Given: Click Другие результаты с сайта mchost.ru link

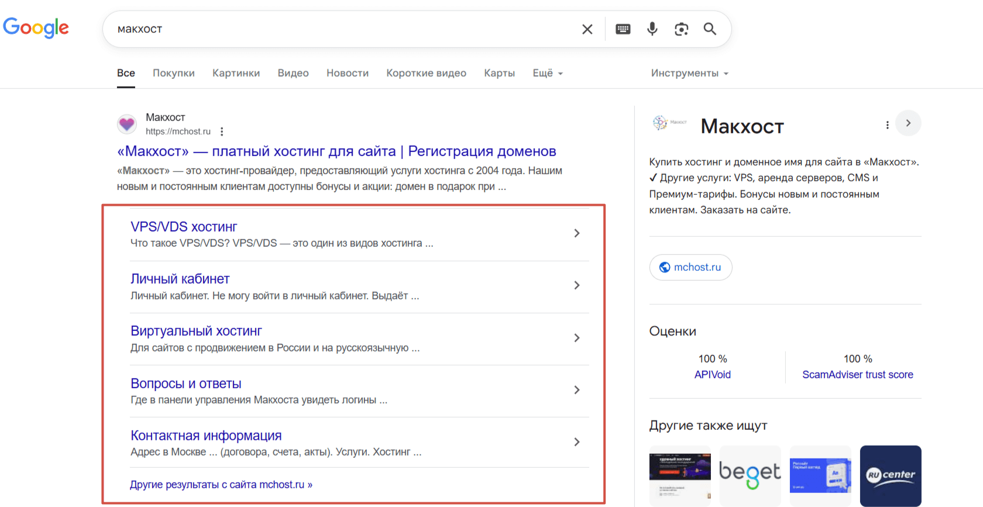Looking at the screenshot, I should [221, 485].
